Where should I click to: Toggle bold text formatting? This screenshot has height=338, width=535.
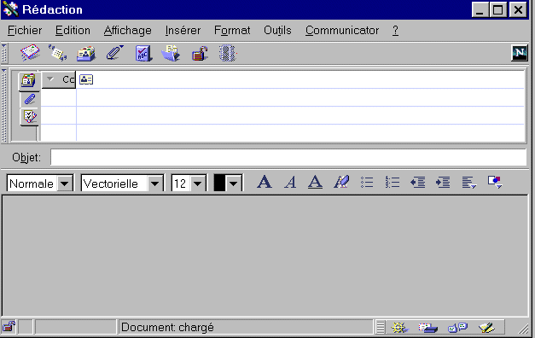pyautogui.click(x=265, y=182)
